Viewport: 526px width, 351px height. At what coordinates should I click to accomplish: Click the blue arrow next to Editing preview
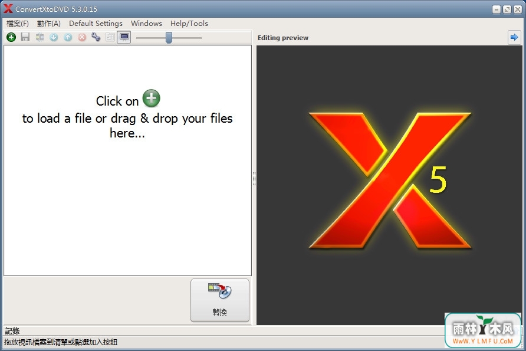click(514, 37)
